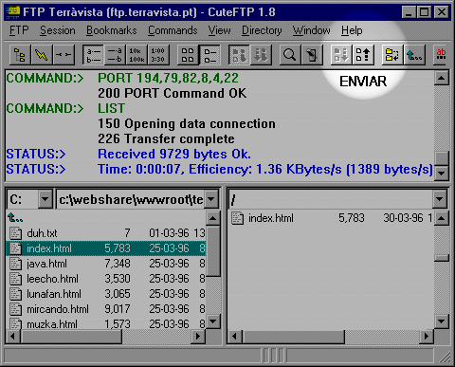
Task: Click the download arrow toolbar icon
Action: point(341,55)
